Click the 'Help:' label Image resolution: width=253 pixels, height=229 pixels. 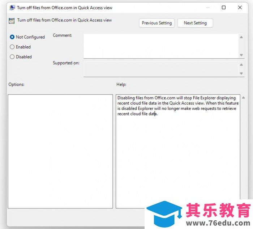[121, 84]
